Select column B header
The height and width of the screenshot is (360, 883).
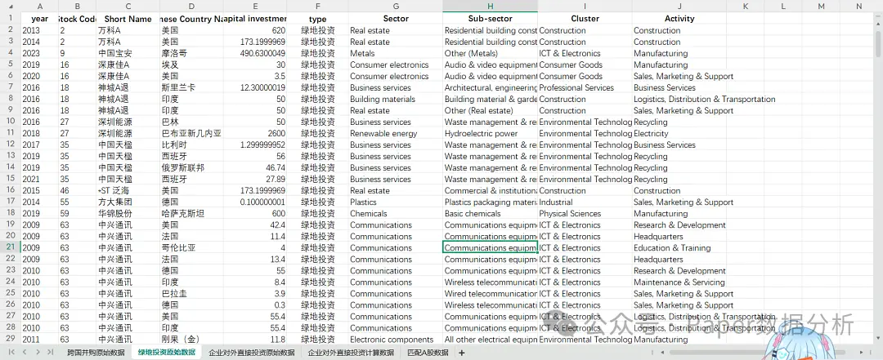(77, 7)
